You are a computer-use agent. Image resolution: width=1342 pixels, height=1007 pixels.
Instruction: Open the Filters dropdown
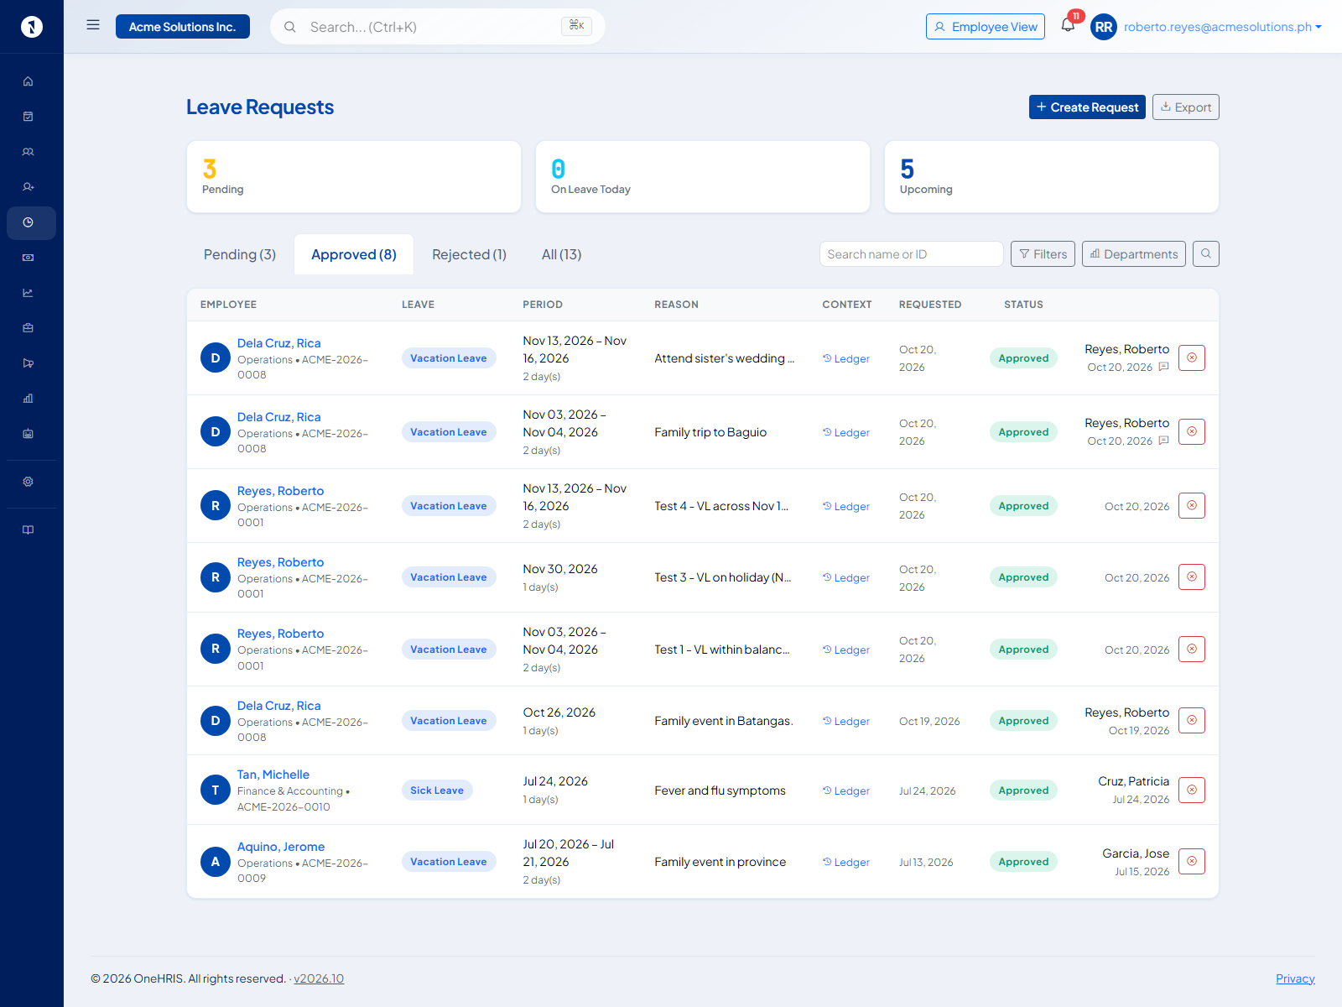[x=1043, y=253]
